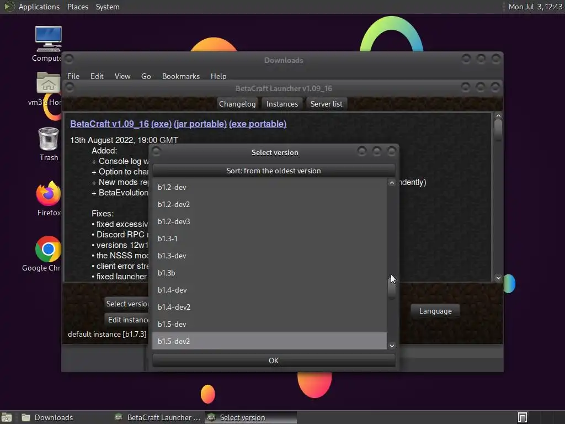Open the Edit menu in Downloads window
Screen dimensions: 565x424
click(97, 76)
